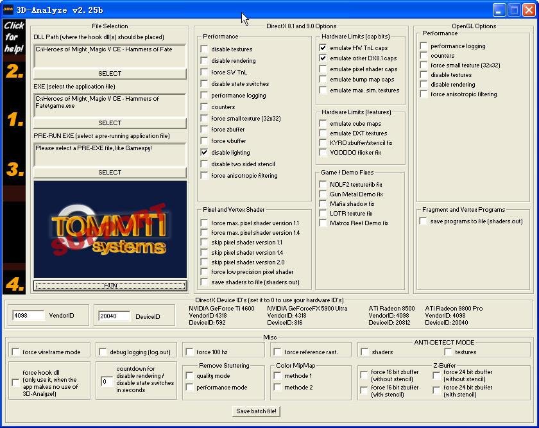Click the TOMMTI systems logo image

110,229
